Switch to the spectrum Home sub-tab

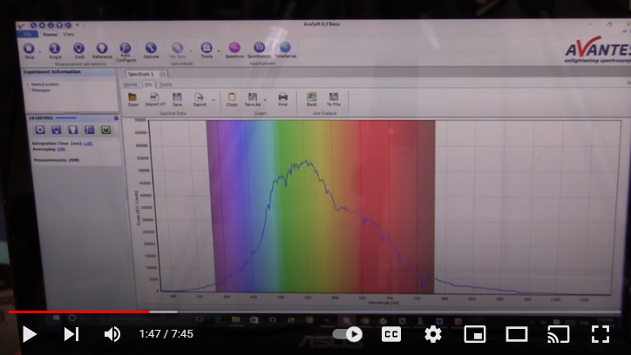point(130,84)
